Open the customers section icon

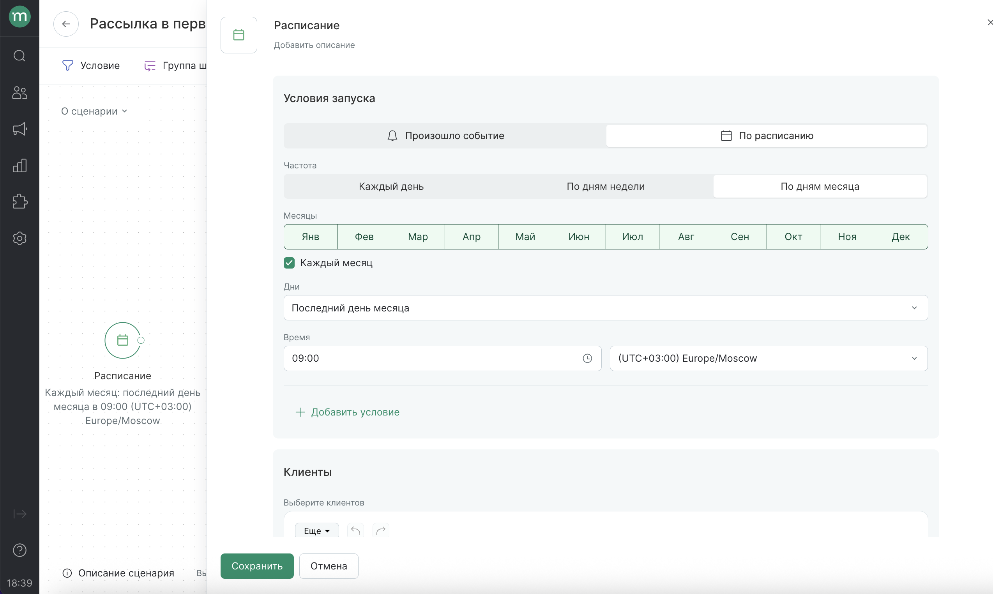(19, 92)
